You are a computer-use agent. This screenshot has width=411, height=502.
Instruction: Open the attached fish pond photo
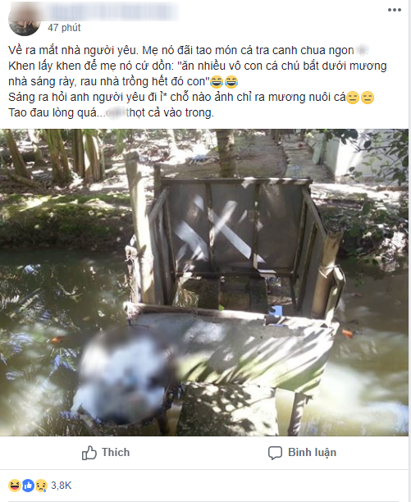click(x=204, y=282)
